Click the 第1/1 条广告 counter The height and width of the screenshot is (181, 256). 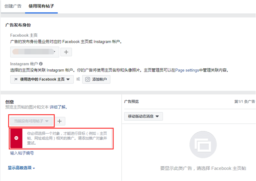tap(244, 102)
